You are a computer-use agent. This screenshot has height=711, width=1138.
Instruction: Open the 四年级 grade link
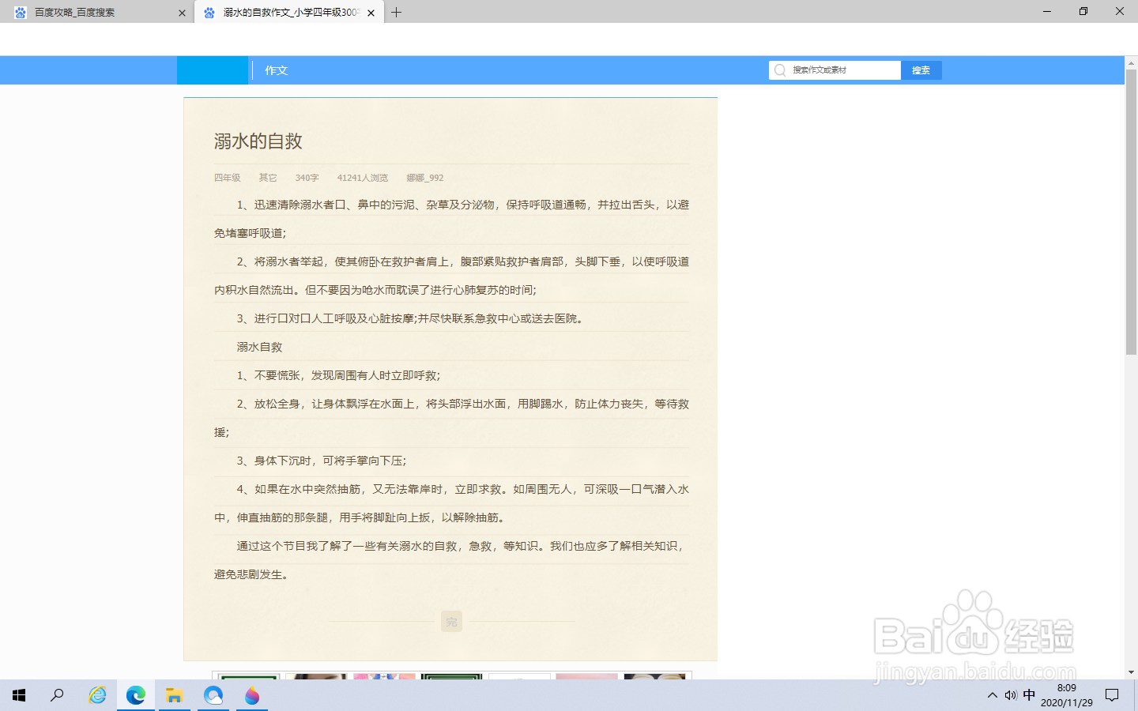[228, 178]
